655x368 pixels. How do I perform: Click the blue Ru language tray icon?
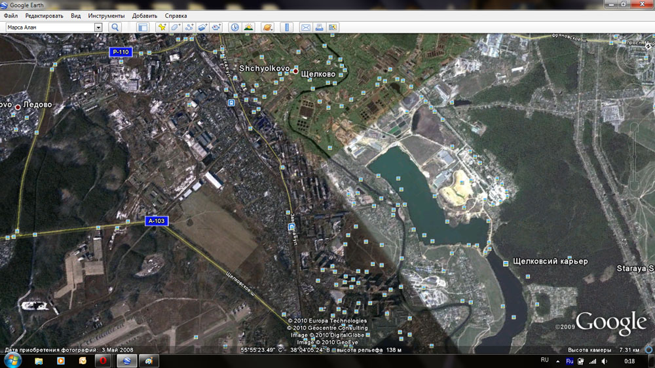(x=569, y=361)
